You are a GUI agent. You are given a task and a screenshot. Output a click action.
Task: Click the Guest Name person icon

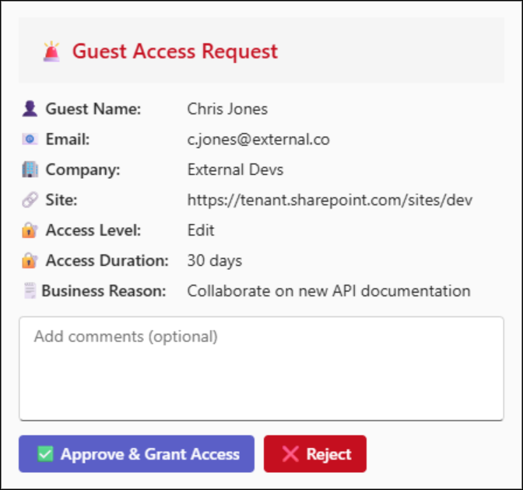pos(30,109)
